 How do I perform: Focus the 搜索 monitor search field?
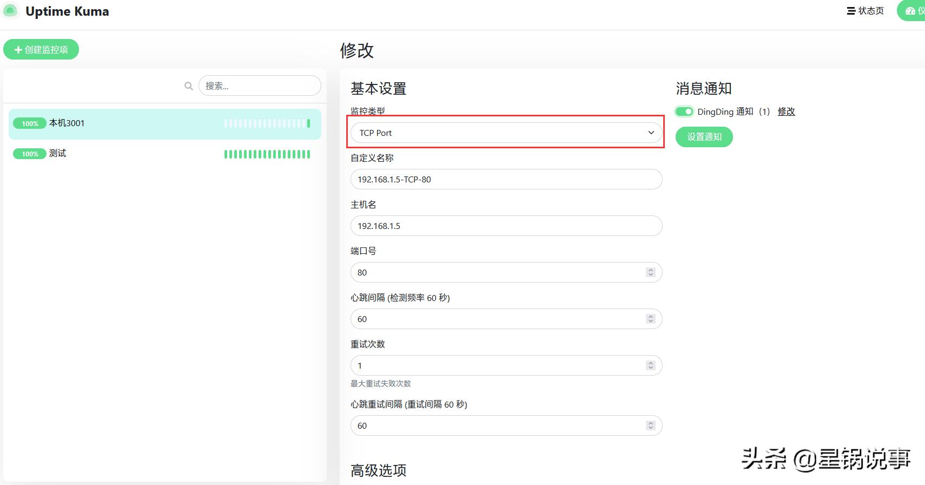260,86
